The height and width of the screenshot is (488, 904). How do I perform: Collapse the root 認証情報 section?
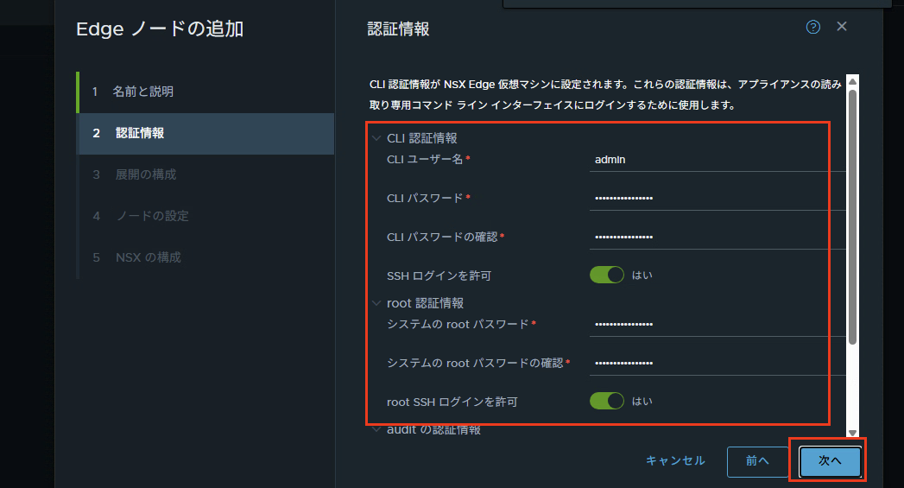(376, 303)
